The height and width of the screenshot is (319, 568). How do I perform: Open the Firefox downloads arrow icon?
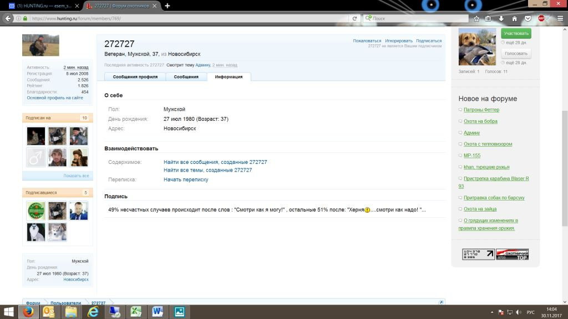pos(501,18)
